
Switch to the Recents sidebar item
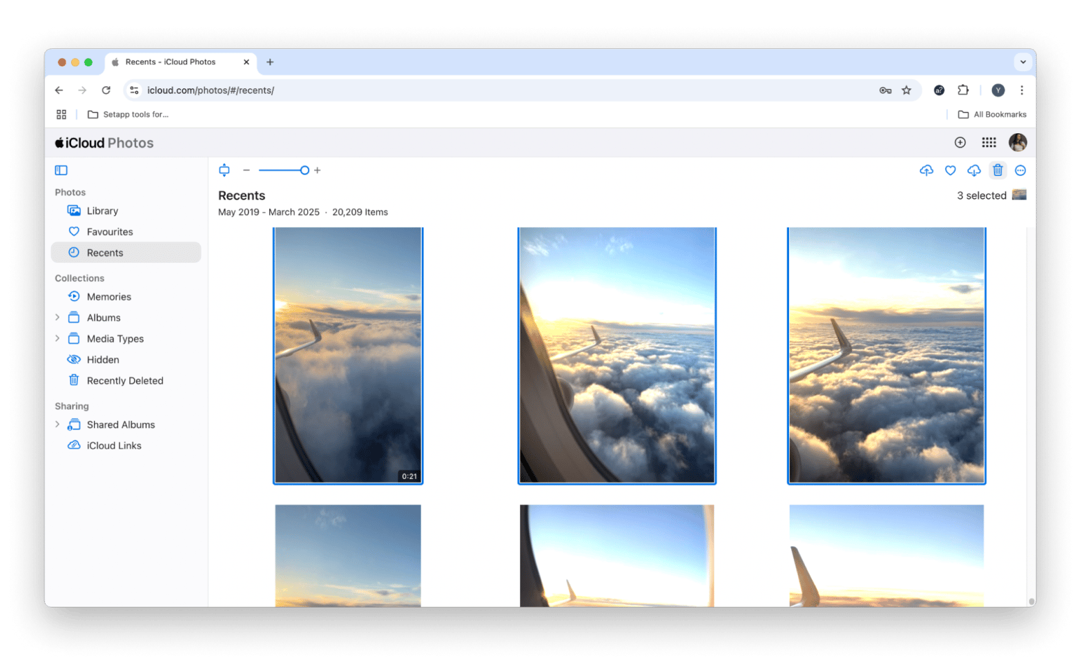point(105,252)
